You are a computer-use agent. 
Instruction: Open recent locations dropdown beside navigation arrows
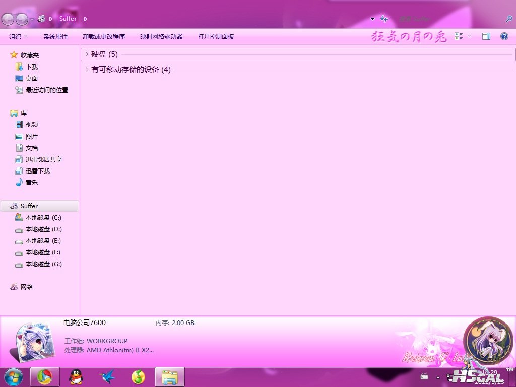(32, 20)
